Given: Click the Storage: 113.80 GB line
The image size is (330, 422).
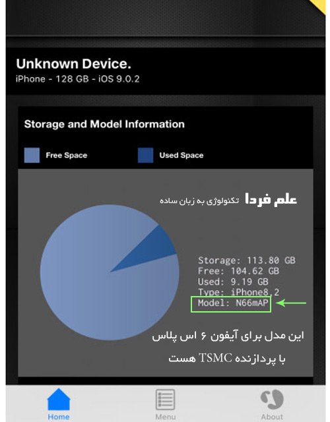Looking at the screenshot, I should coord(247,260).
